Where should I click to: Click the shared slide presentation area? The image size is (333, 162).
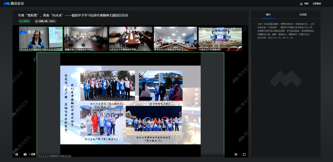[130, 105]
